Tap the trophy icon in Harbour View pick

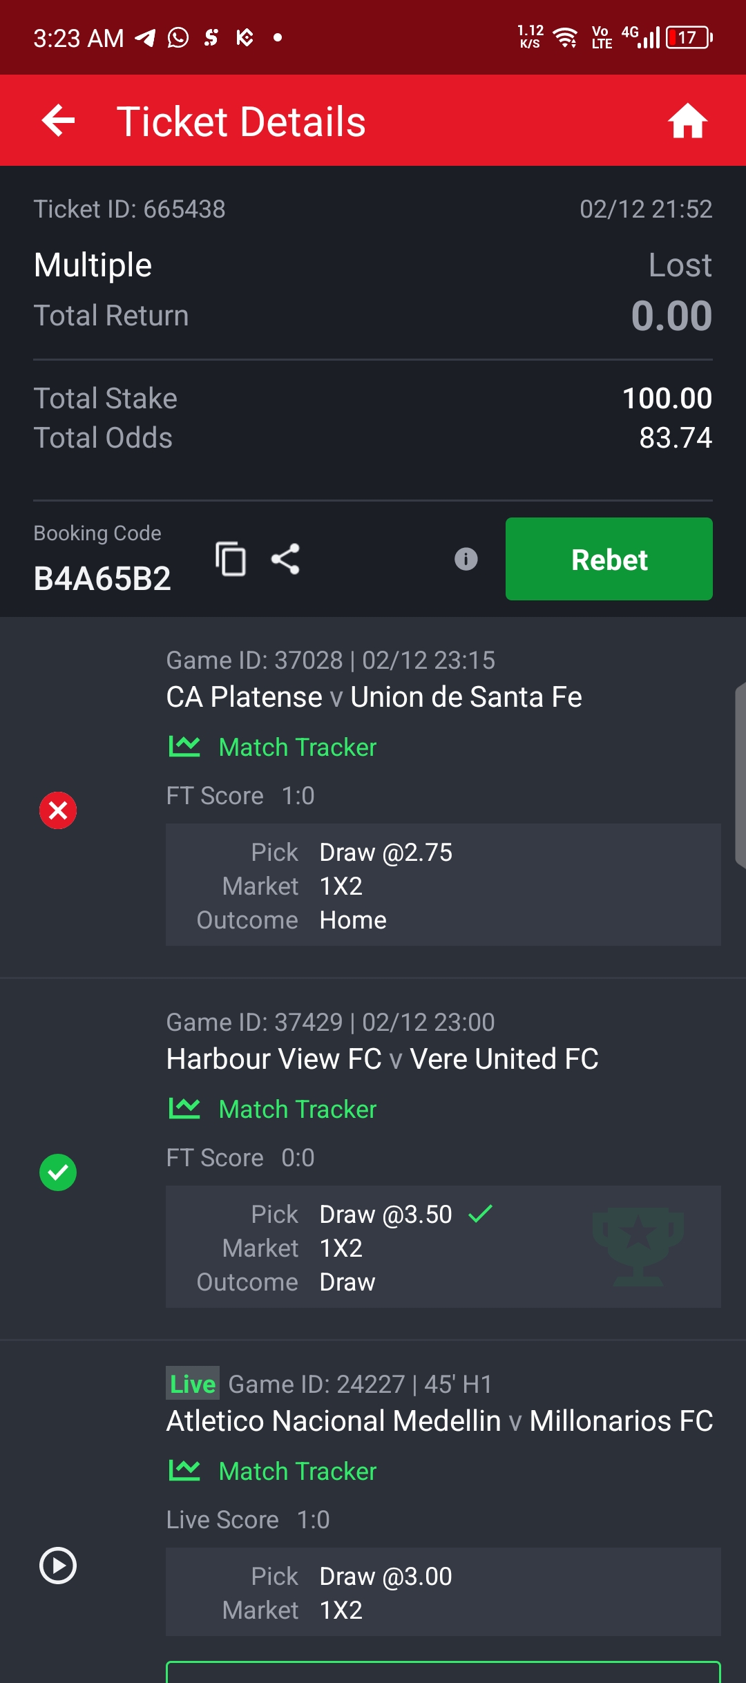pyautogui.click(x=638, y=1246)
